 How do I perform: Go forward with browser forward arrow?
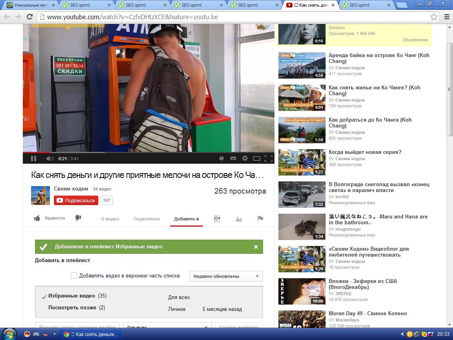tap(18, 17)
